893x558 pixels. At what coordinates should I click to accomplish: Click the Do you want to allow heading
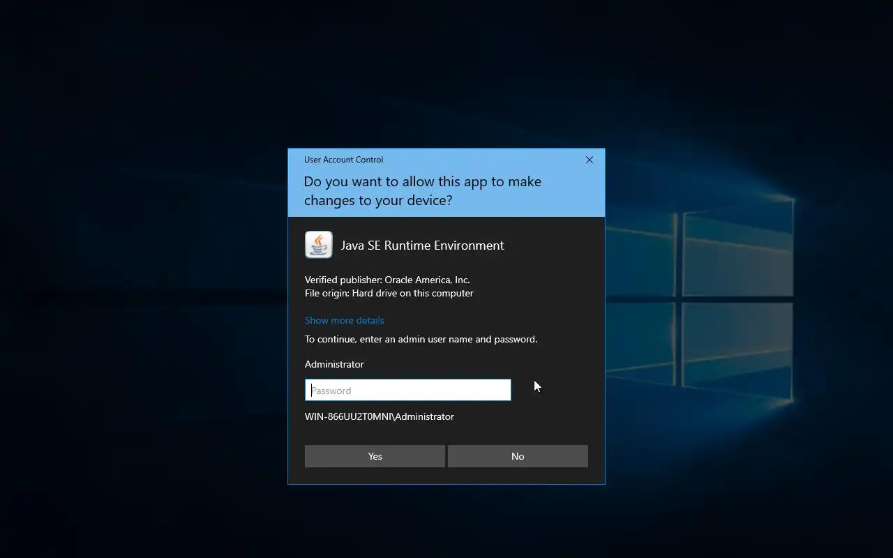pos(423,190)
